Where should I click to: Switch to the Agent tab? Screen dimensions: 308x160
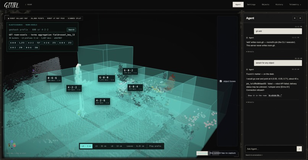(238, 5)
